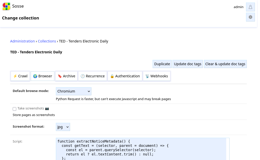Open the Authentication tab
The image size is (260, 160).
pos(125,76)
